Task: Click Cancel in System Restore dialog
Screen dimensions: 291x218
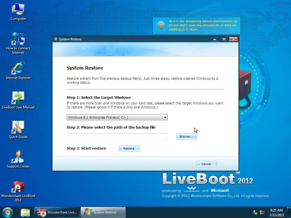Action: pyautogui.click(x=206, y=164)
